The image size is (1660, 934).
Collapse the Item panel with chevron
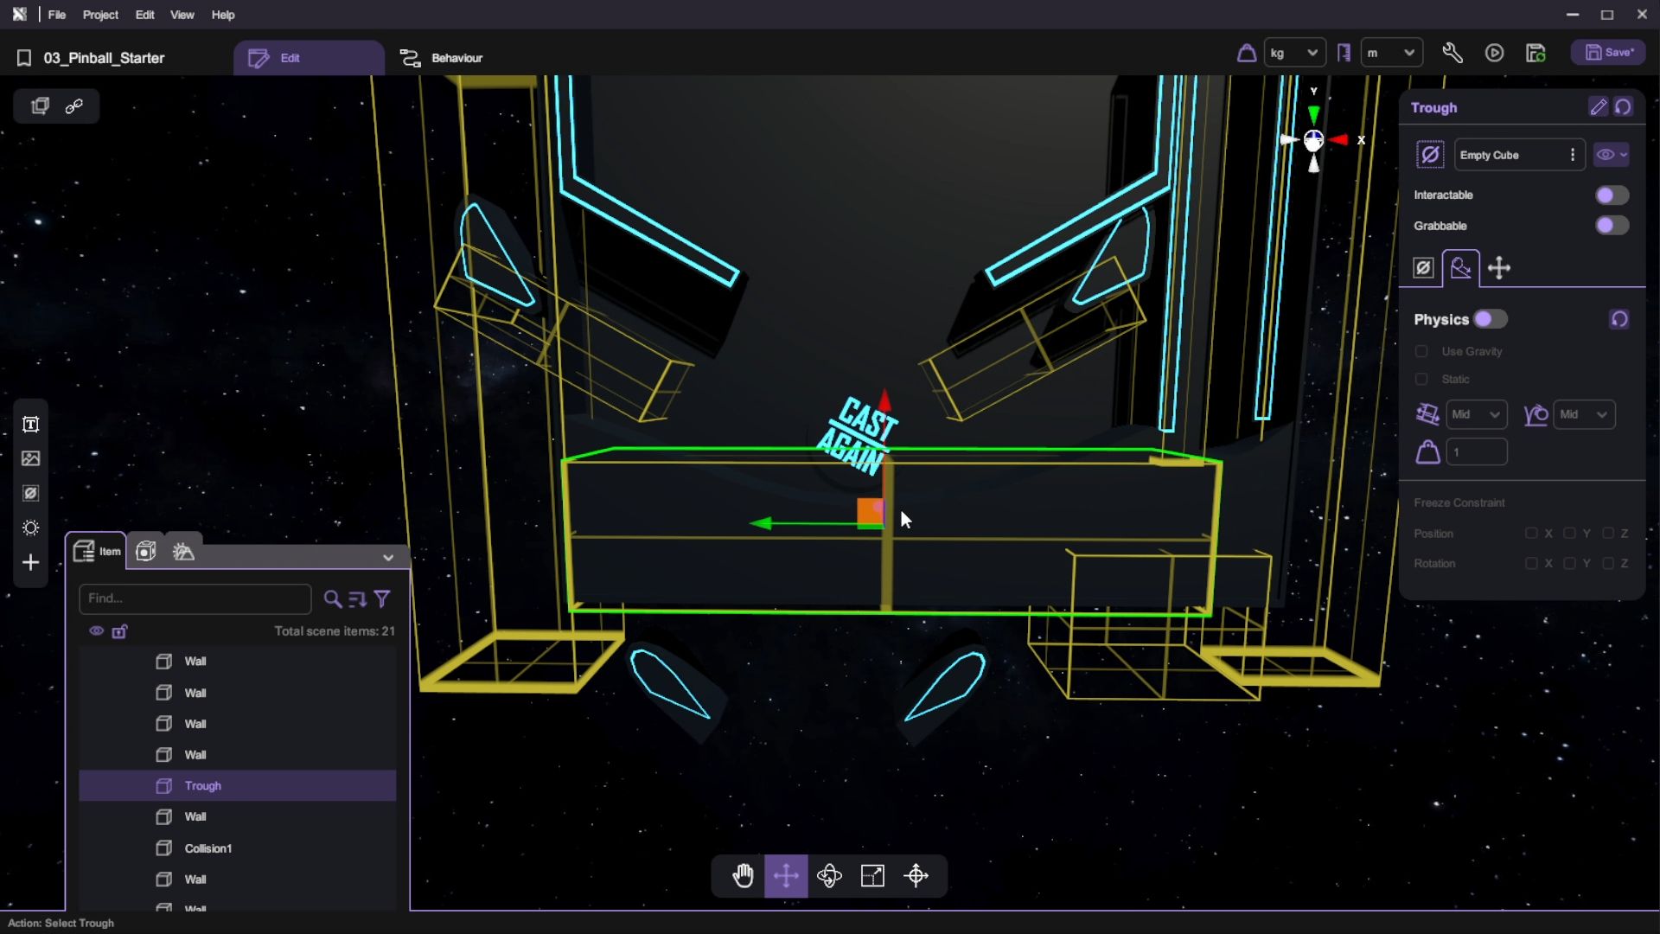coord(388,558)
